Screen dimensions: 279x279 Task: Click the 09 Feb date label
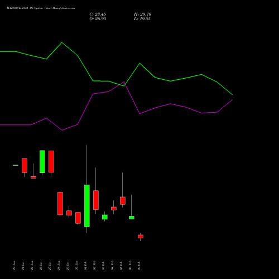[x=139, y=266]
